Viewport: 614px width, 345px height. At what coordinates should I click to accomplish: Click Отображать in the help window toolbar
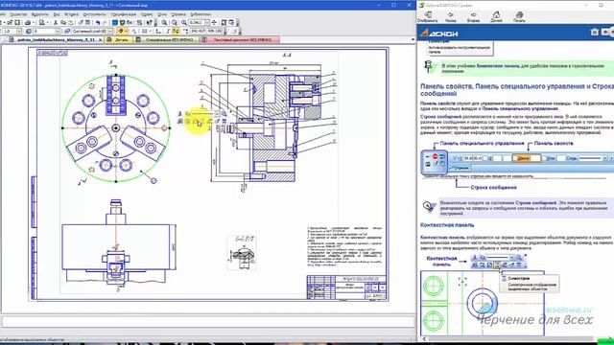427,16
